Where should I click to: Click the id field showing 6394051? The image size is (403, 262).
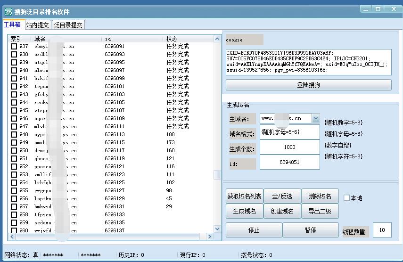(x=290, y=162)
